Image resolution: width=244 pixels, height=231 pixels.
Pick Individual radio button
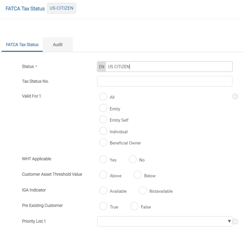click(103, 131)
